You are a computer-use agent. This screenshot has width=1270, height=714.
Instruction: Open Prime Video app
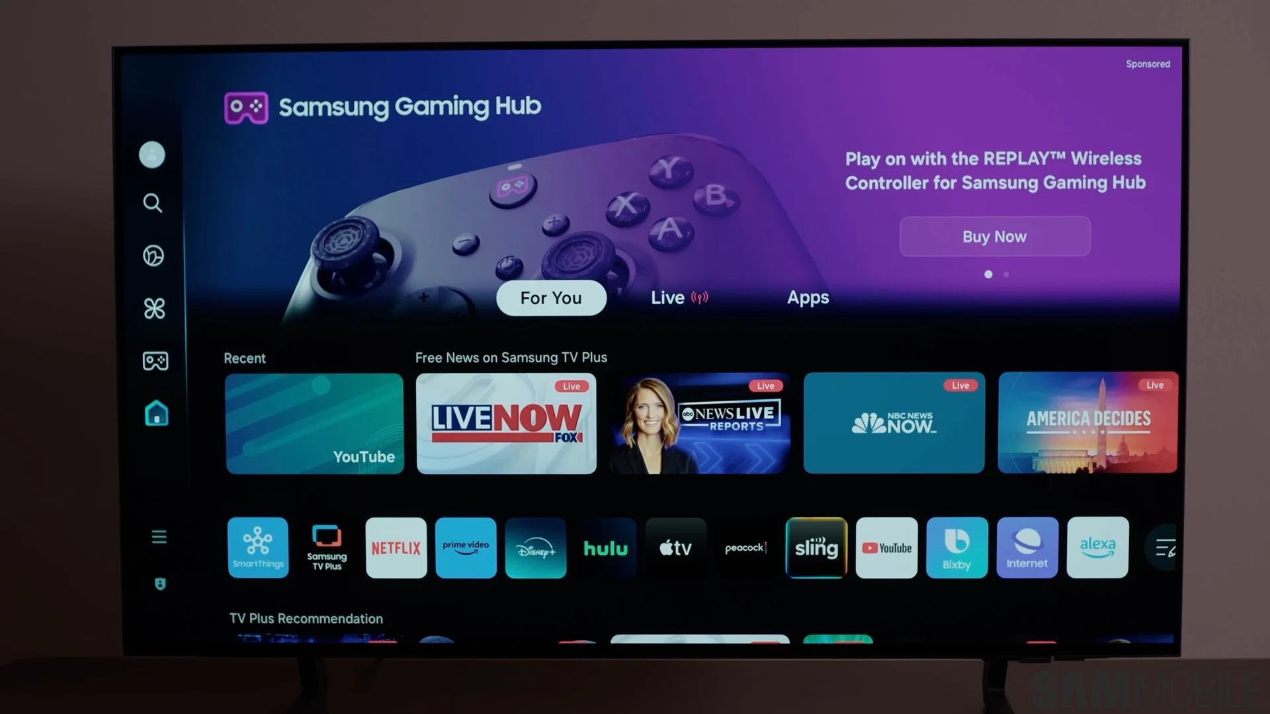465,547
